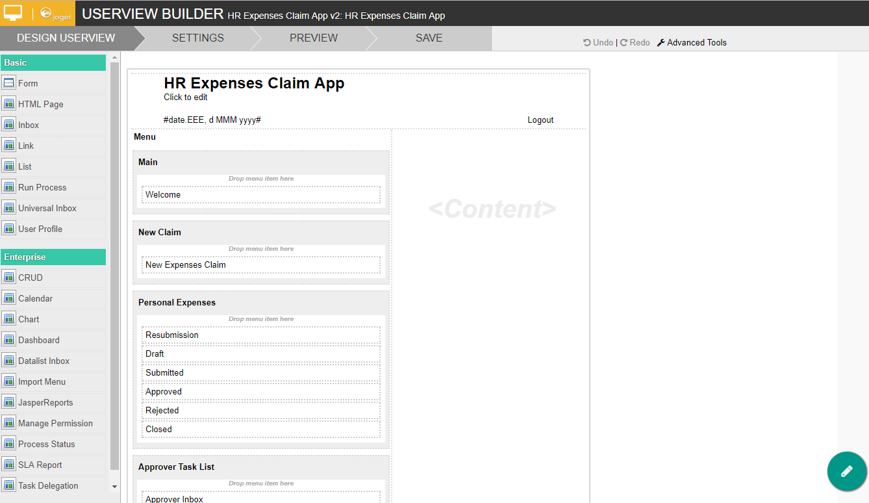Click the Undo link

598,42
